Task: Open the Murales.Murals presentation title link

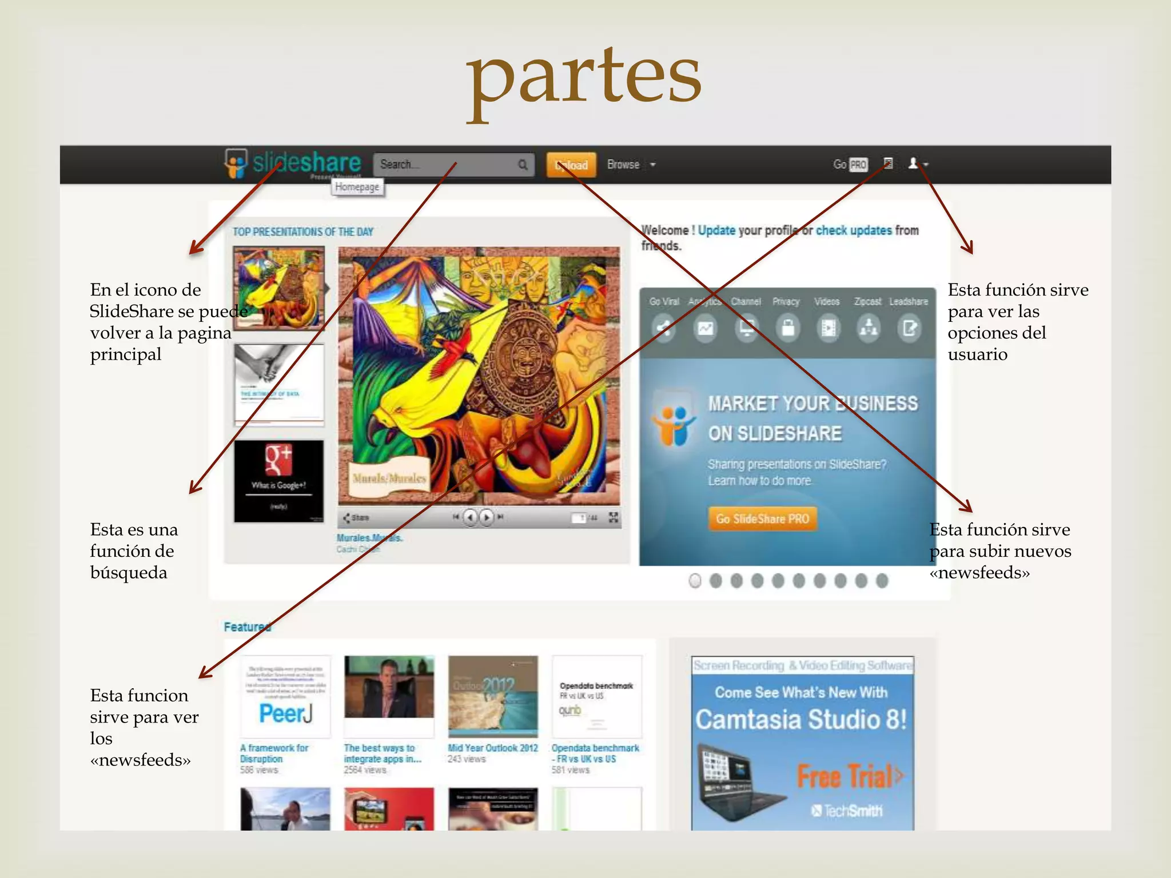Action: coord(369,538)
